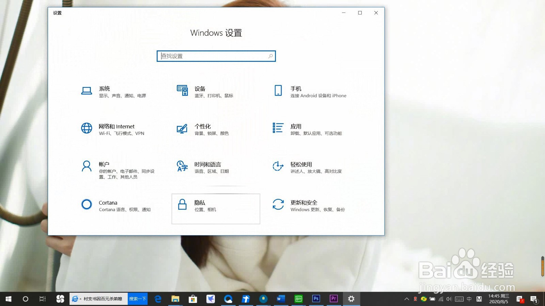545x306 pixels.
Task: Open the green iQIYI app on the taskbar
Action: [x=299, y=299]
